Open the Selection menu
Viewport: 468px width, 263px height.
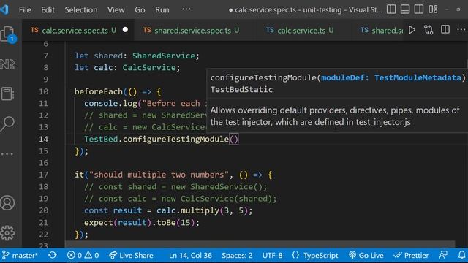[81, 9]
